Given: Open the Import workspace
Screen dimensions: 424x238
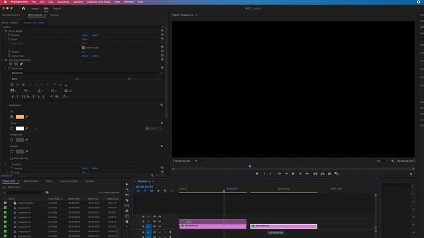Looking at the screenshot, I should click(x=35, y=9).
